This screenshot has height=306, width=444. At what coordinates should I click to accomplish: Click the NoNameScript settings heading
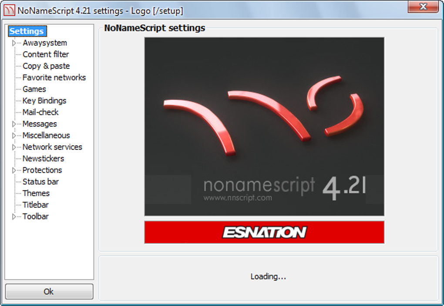[x=155, y=28]
